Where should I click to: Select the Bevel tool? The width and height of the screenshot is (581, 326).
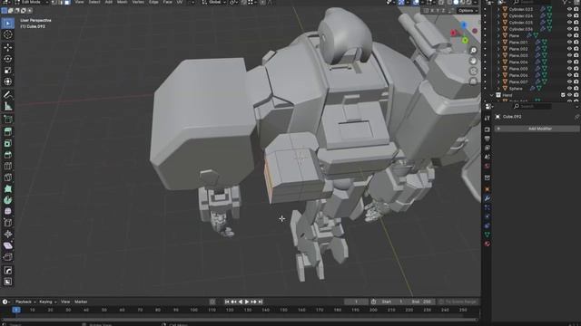pos(8,155)
